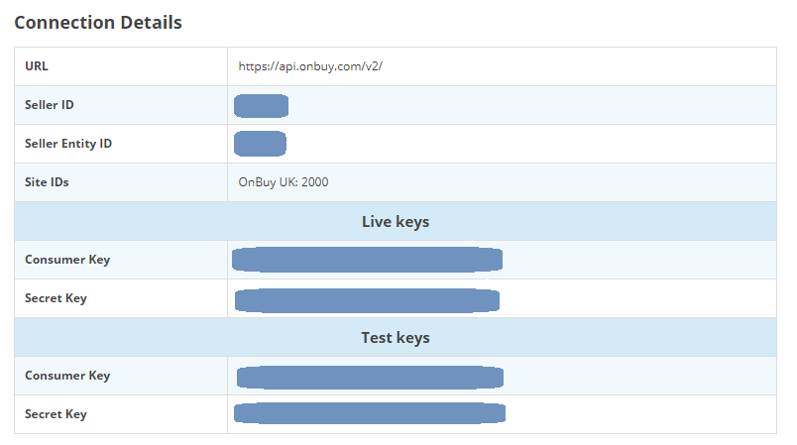Select the redacted Seller ID value
The height and width of the screenshot is (445, 797).
[261, 105]
